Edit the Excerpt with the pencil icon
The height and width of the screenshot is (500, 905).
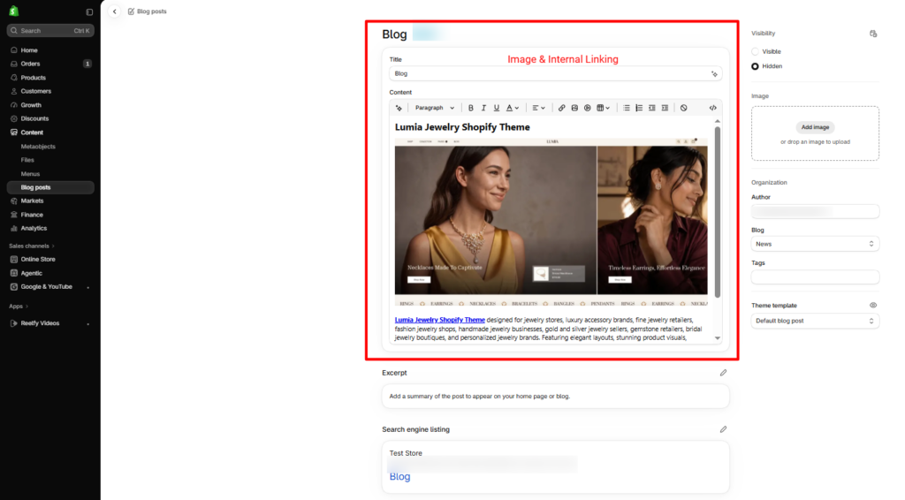723,373
